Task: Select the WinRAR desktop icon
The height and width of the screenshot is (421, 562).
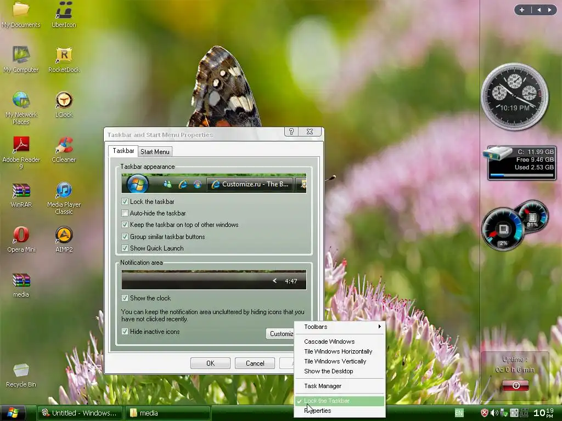Action: (x=21, y=195)
